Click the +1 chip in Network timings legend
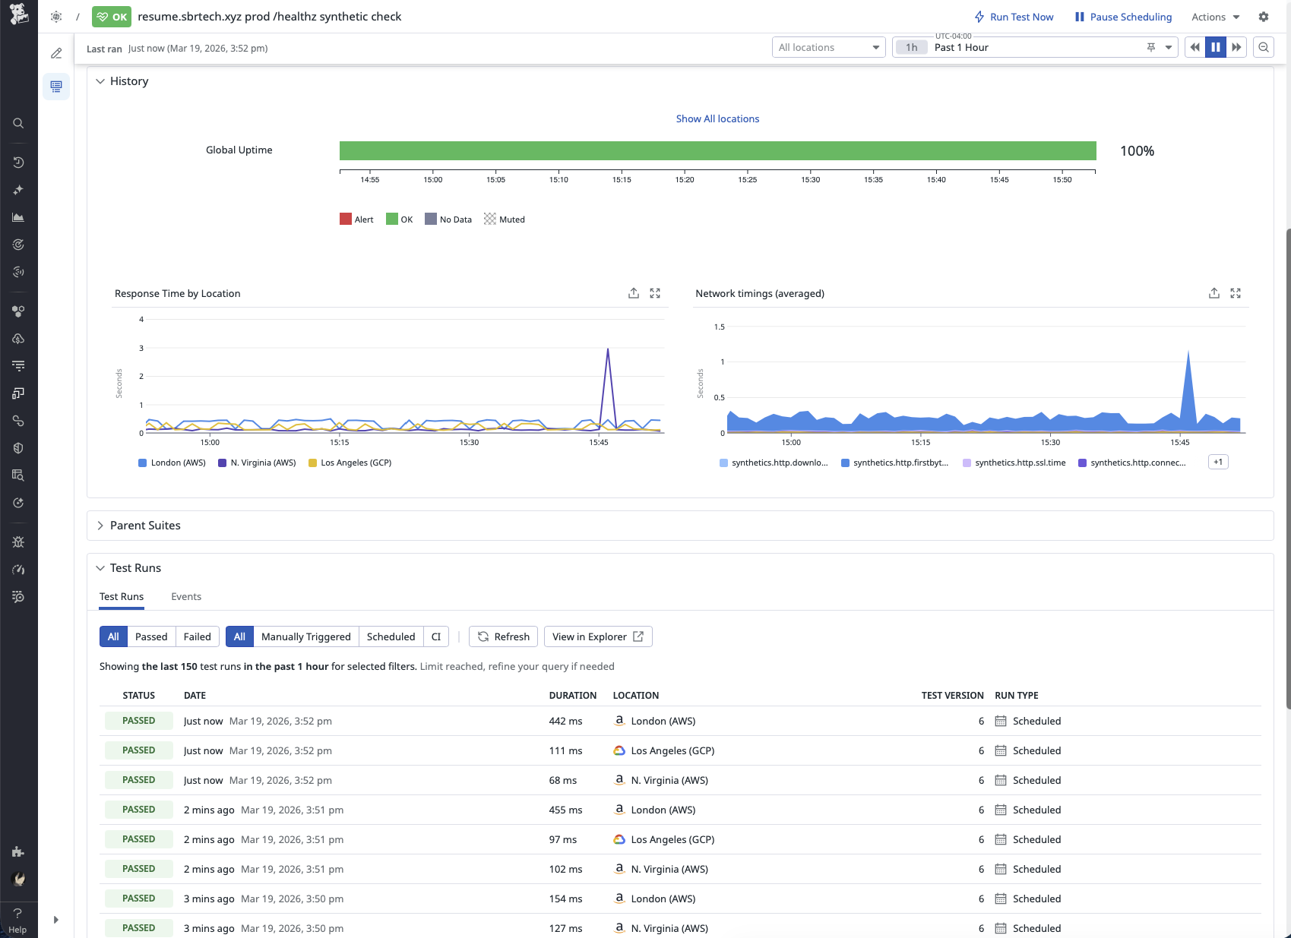Viewport: 1291px width, 938px height. pyautogui.click(x=1217, y=462)
